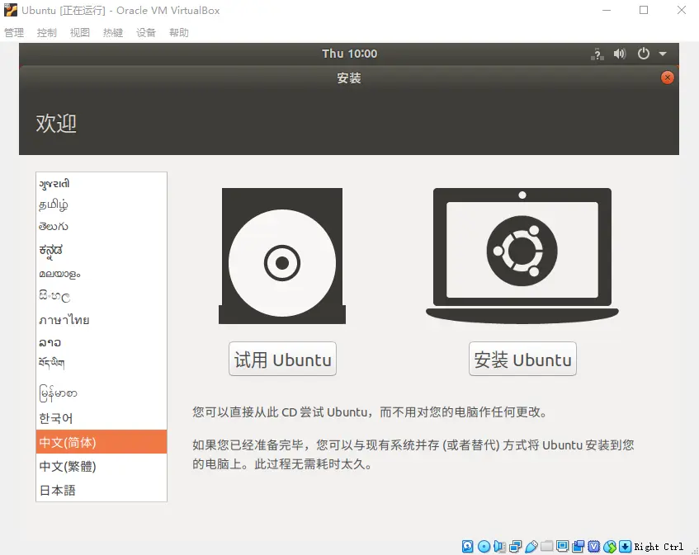Viewport: 699px width, 555px height.
Task: Select සිංහල in the language list
Action: click(x=102, y=296)
